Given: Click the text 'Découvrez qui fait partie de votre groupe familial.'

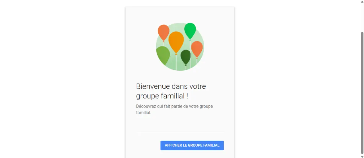Looking at the screenshot, I should pos(174,109).
